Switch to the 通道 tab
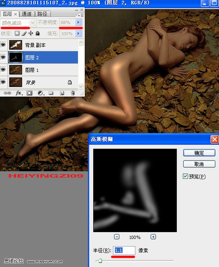The width and height of the screenshot is (219, 267). coord(27,14)
